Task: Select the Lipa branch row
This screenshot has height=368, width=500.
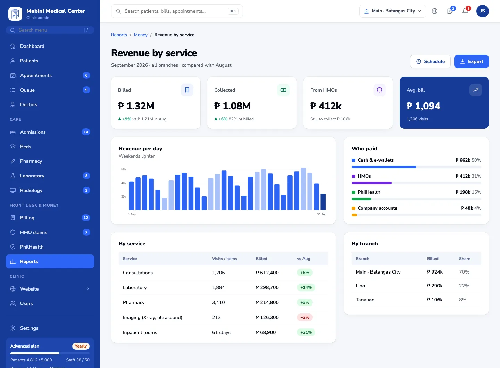Action: click(416, 286)
